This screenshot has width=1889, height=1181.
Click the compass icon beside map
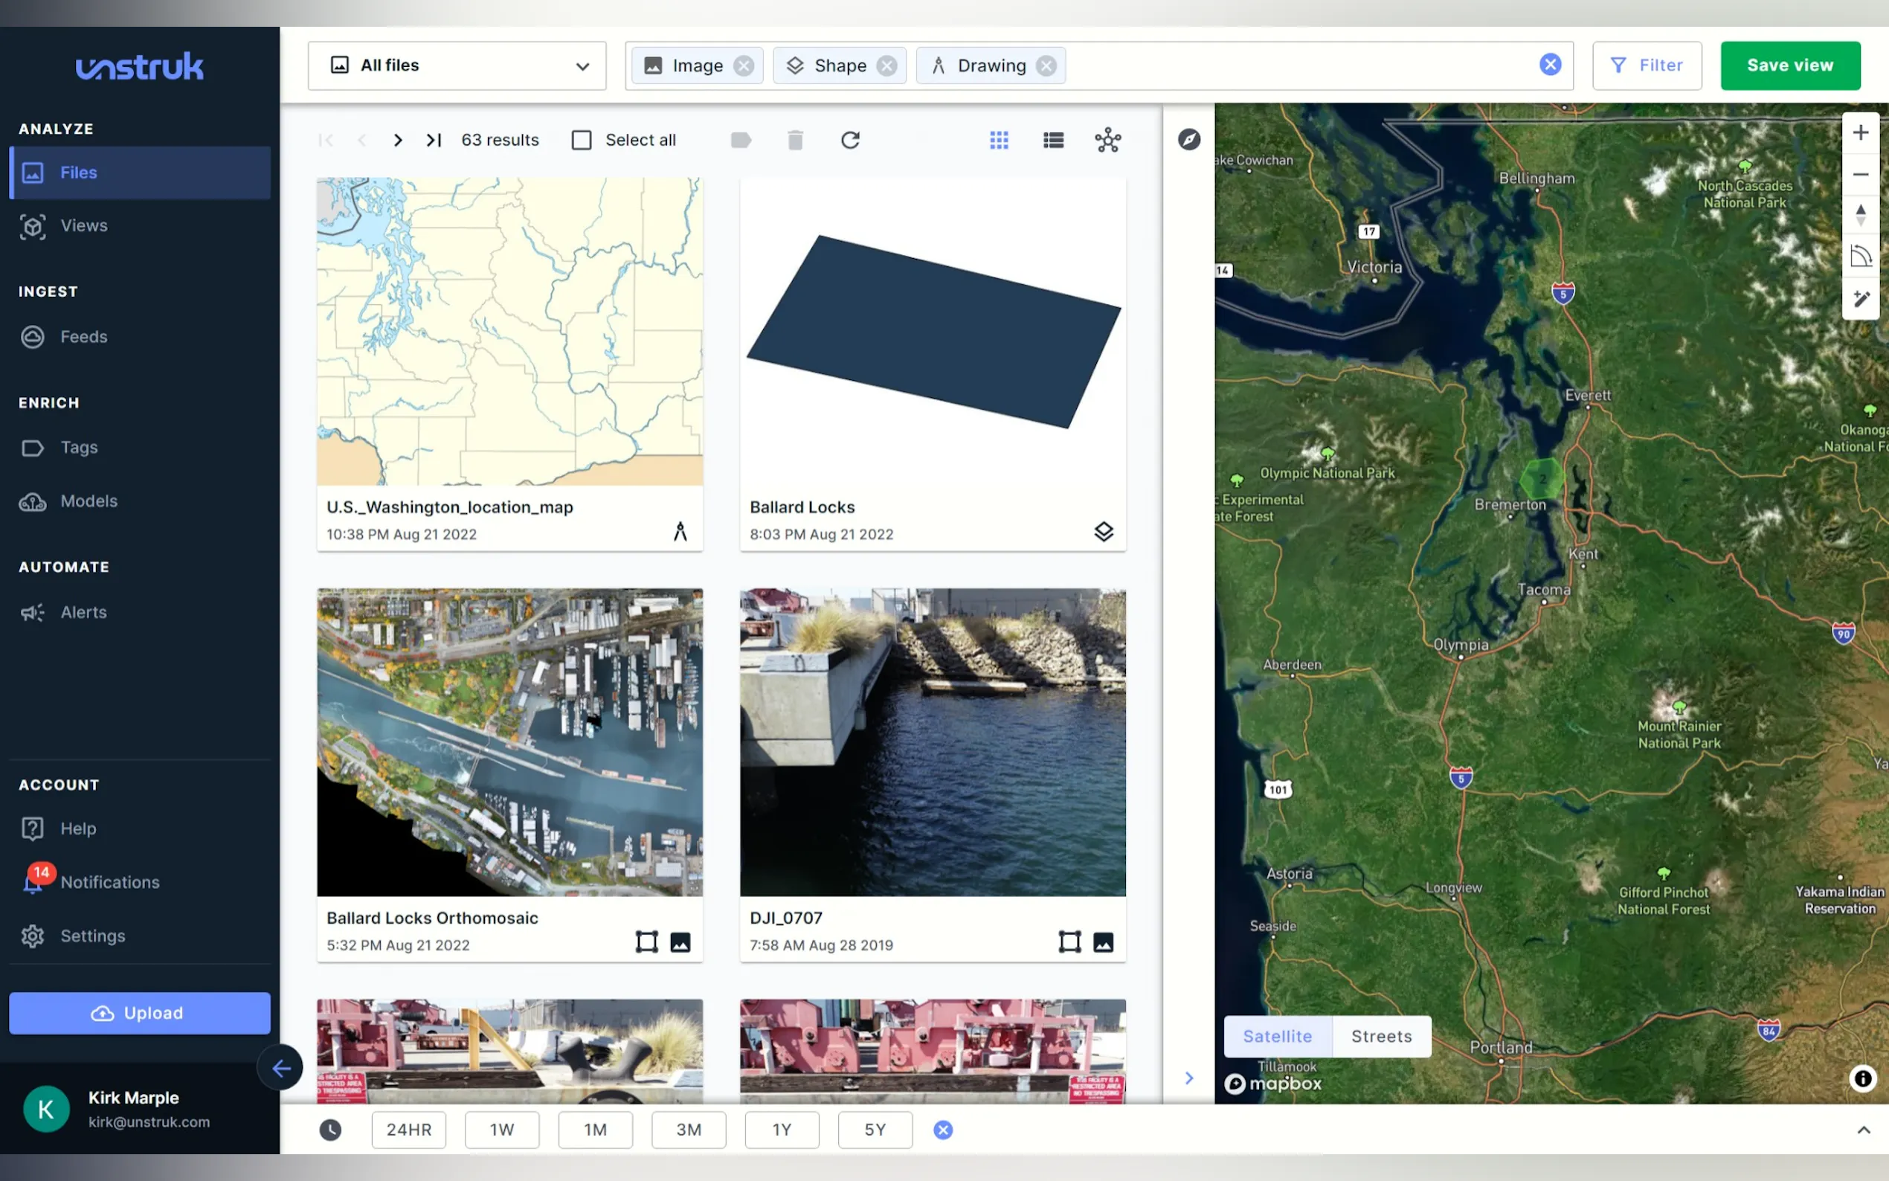click(x=1188, y=140)
